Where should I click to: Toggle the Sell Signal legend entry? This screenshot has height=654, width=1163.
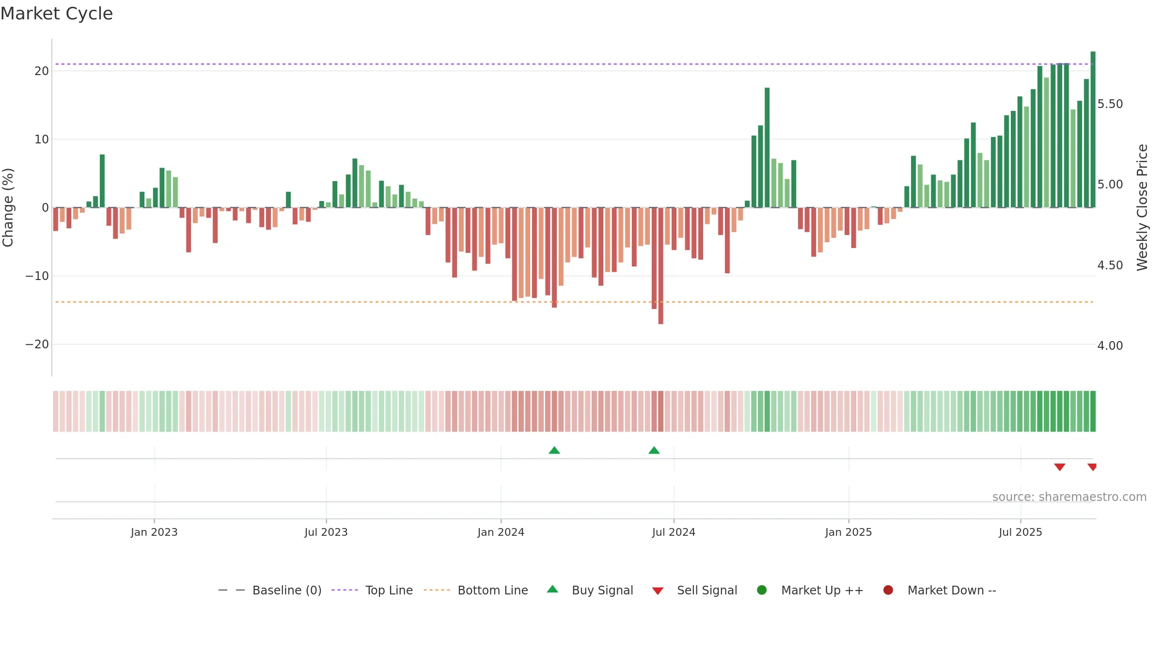click(695, 590)
